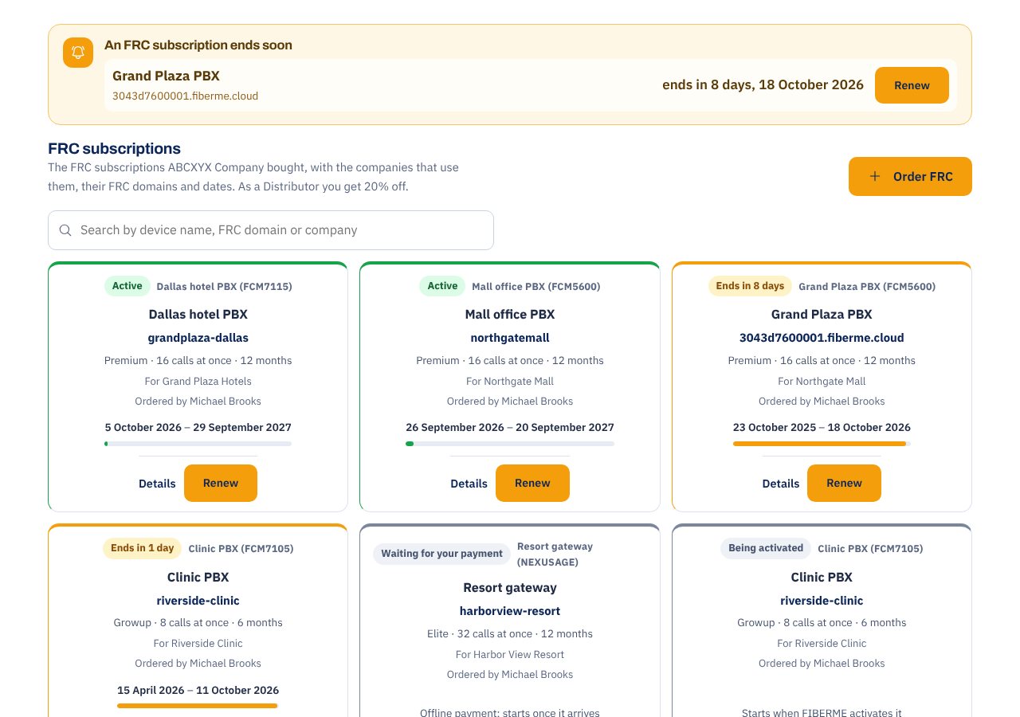Click the Dallas hotel PBX progress bar
Image resolution: width=1020 pixels, height=717 pixels.
(x=198, y=444)
